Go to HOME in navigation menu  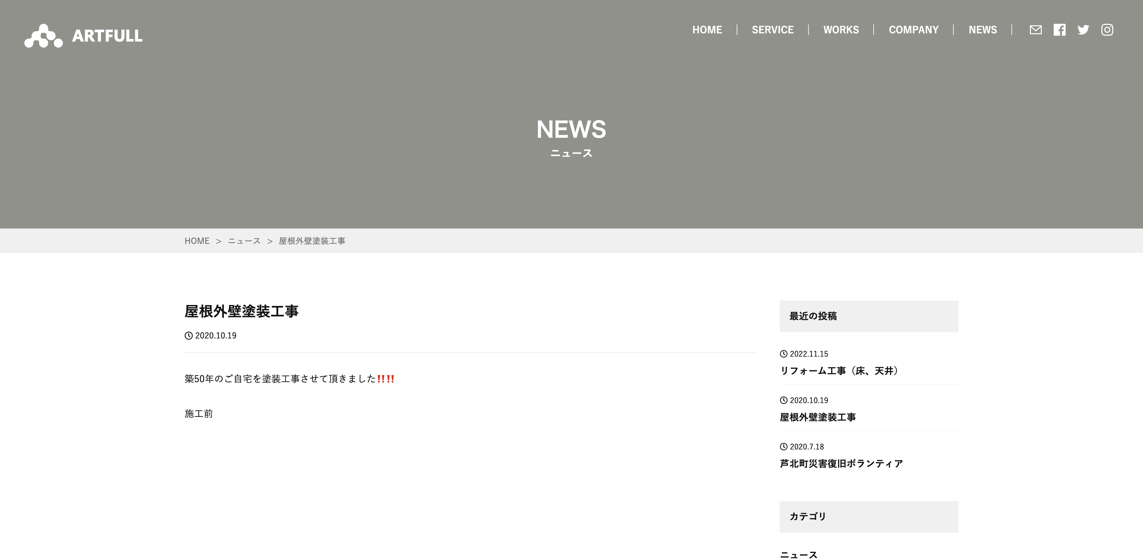coord(707,30)
